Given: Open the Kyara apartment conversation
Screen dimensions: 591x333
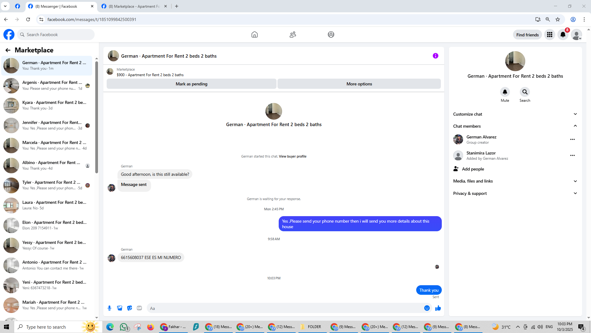Looking at the screenshot, I should pyautogui.click(x=47, y=105).
